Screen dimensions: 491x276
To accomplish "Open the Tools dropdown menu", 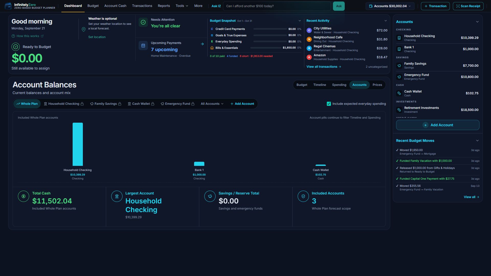I will pos(182,6).
